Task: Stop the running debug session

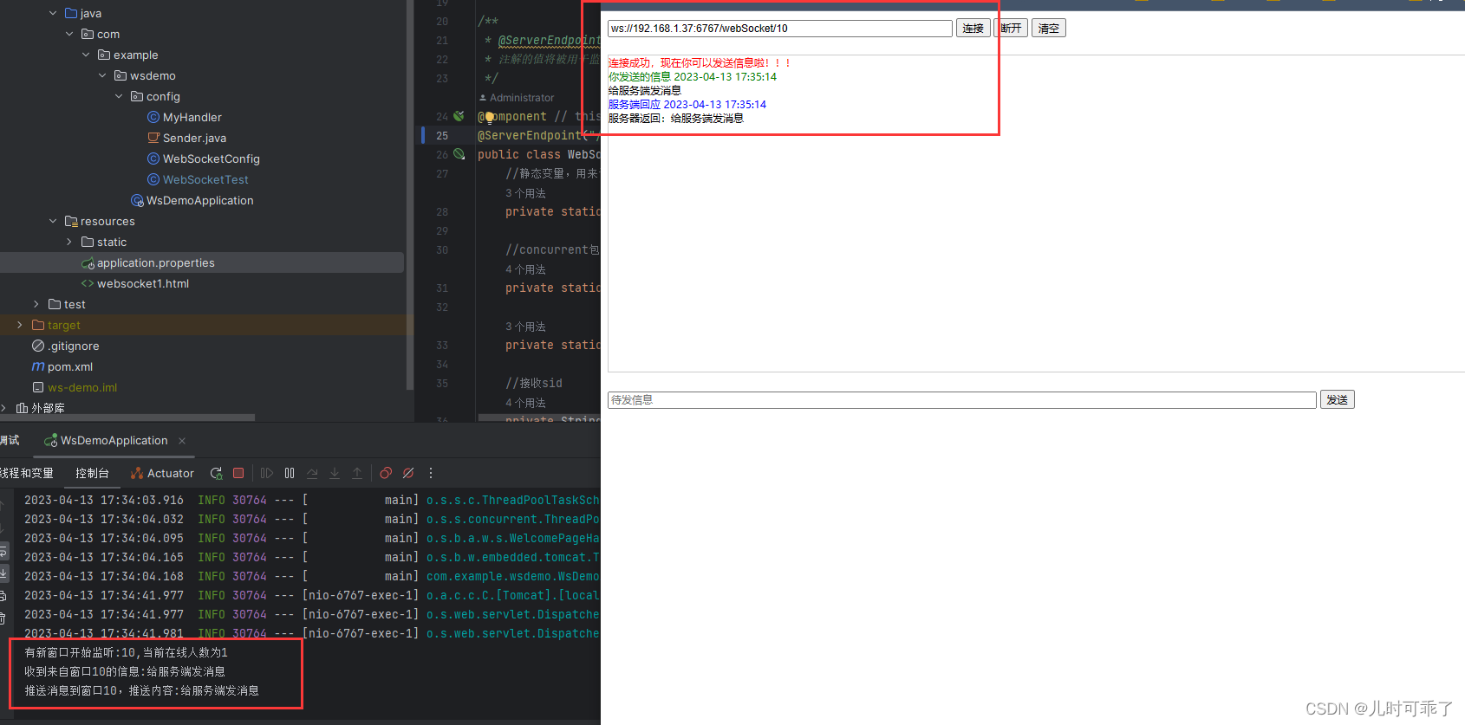Action: coord(238,473)
